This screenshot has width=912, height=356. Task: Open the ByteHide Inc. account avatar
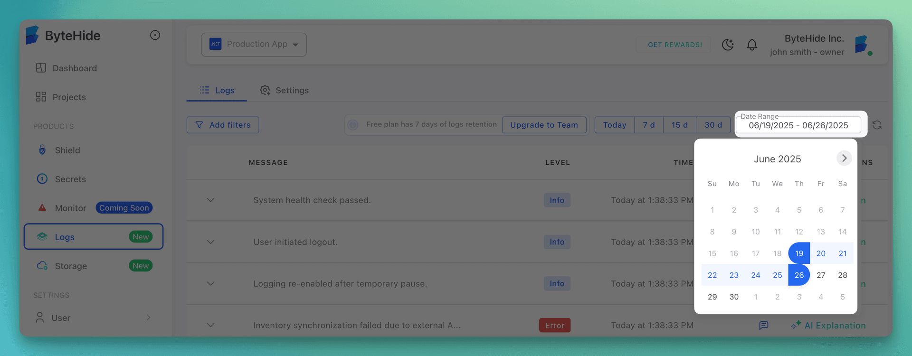coord(863,45)
